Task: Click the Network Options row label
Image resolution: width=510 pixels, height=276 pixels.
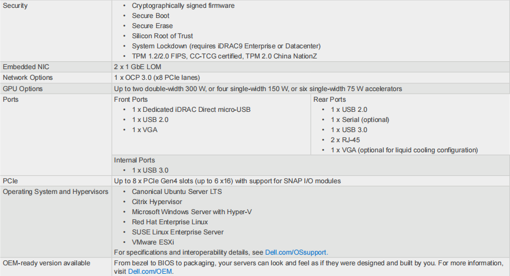Action: tap(28, 78)
